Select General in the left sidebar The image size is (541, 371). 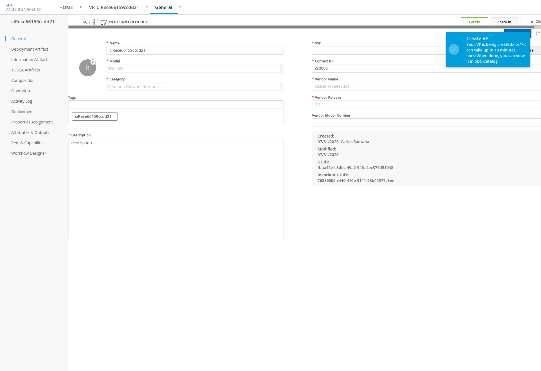point(18,39)
